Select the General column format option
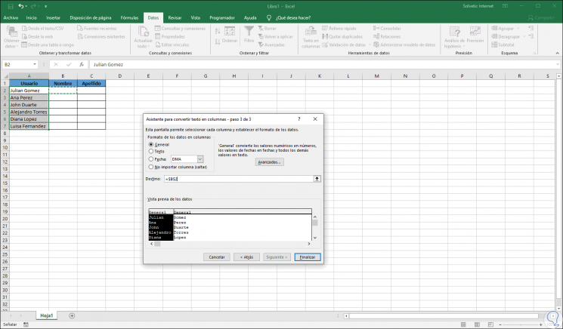563x329 pixels. tap(151, 144)
